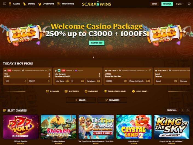Show next slot games with right arrow
The image size is (193, 145).
(188, 110)
